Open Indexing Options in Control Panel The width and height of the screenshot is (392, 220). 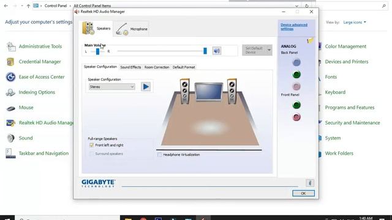pos(37,92)
